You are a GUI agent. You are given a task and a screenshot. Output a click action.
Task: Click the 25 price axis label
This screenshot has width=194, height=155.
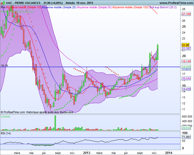point(184,27)
